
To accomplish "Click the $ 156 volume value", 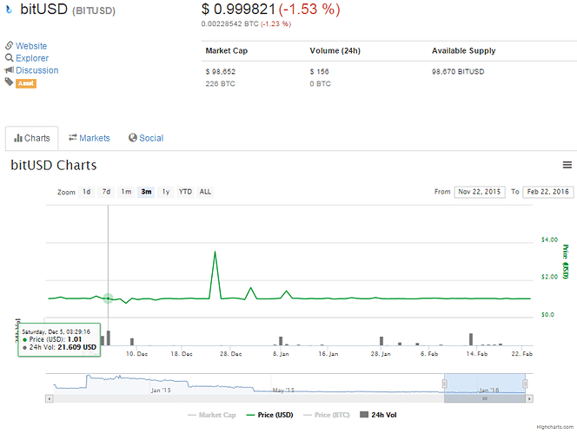I will click(x=319, y=72).
